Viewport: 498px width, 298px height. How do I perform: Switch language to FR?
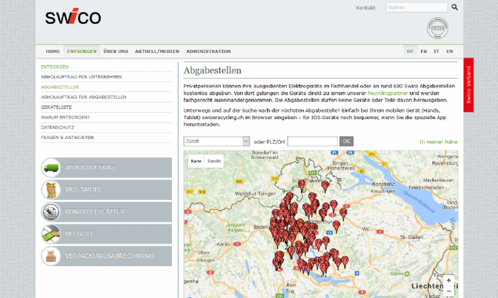[424, 51]
